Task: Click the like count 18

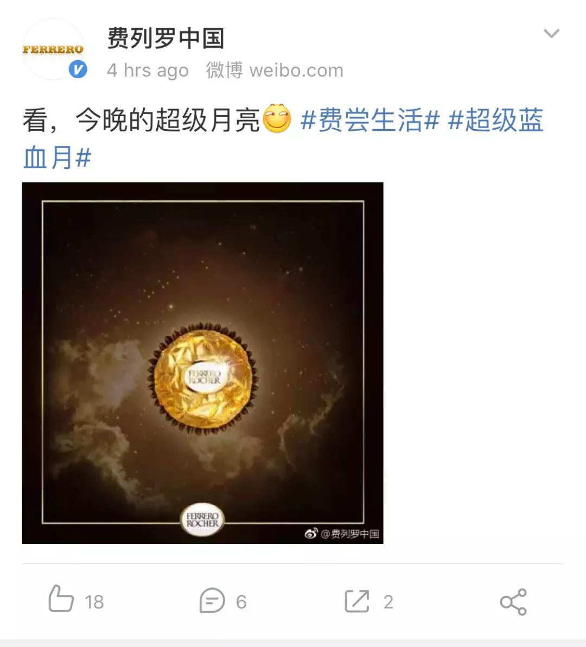Action: (94, 602)
